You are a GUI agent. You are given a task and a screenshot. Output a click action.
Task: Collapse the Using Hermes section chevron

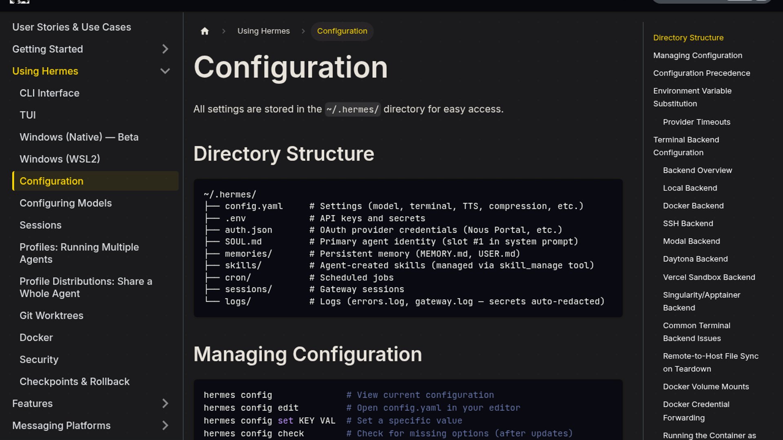pyautogui.click(x=165, y=71)
